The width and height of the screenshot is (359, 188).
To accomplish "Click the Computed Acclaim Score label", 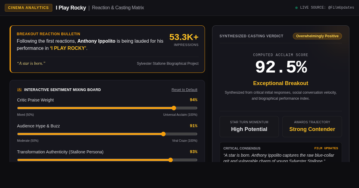I will (281, 55).
